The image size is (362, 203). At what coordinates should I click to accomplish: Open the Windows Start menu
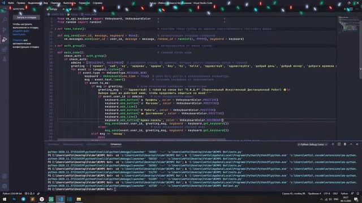pyautogui.click(x=5, y=199)
